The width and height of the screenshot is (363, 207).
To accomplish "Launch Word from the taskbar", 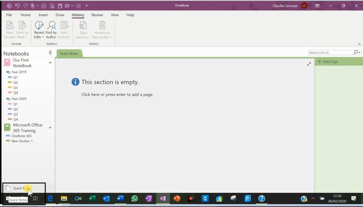I will pyautogui.click(x=120, y=199).
